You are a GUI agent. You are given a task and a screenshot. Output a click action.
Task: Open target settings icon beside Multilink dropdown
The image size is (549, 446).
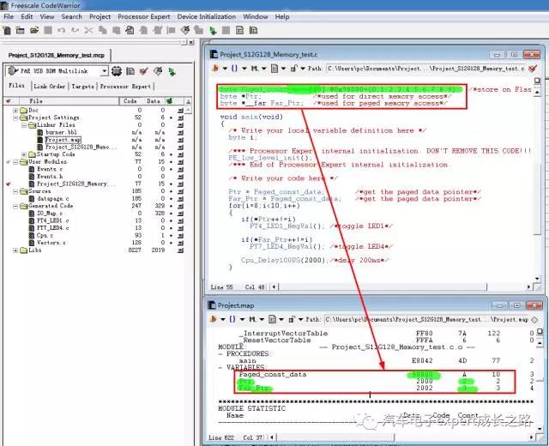point(117,71)
